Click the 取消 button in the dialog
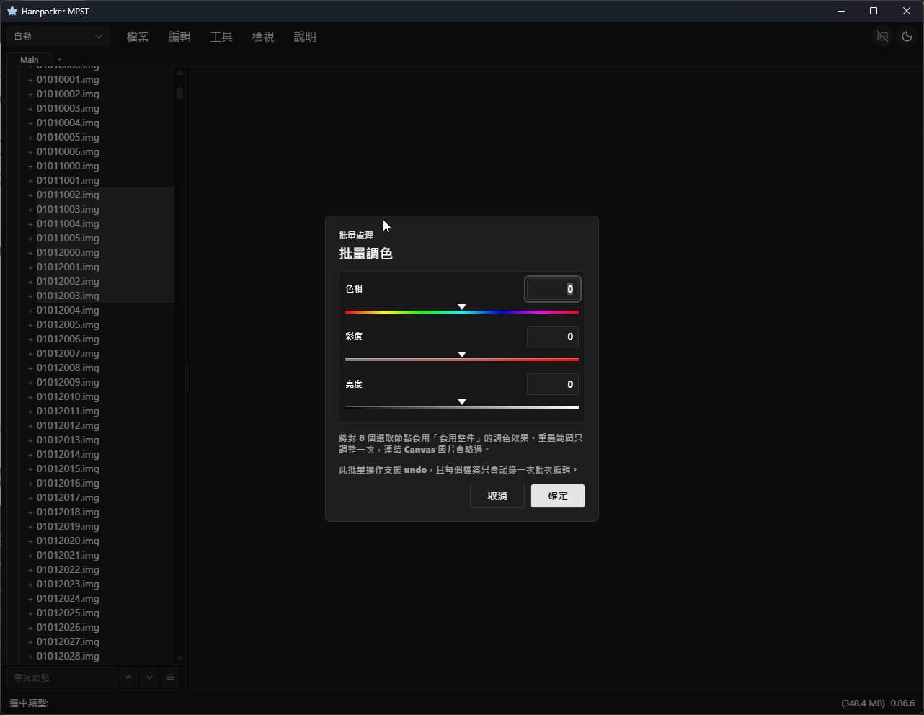 click(x=497, y=496)
